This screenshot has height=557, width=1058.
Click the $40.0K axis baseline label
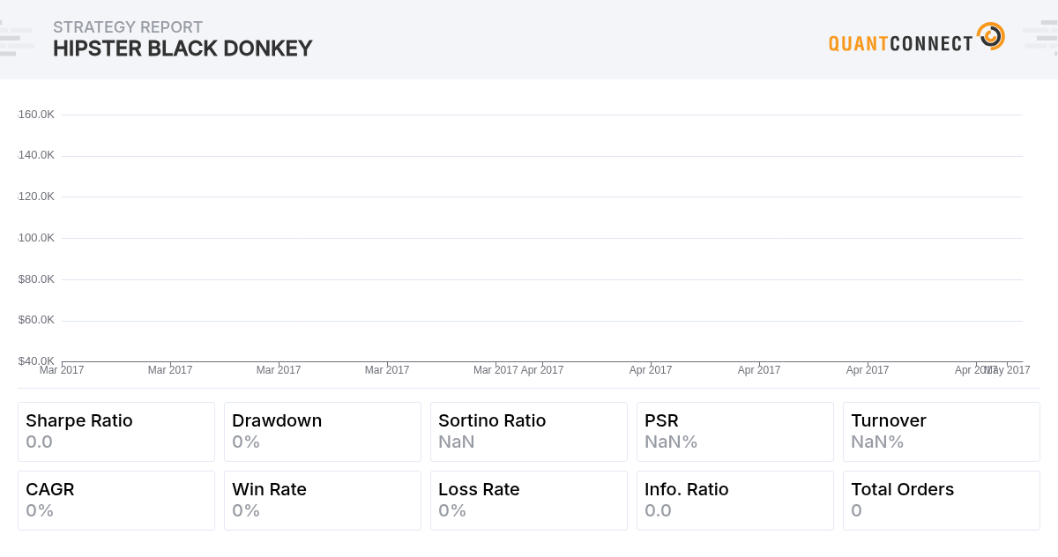[36, 361]
